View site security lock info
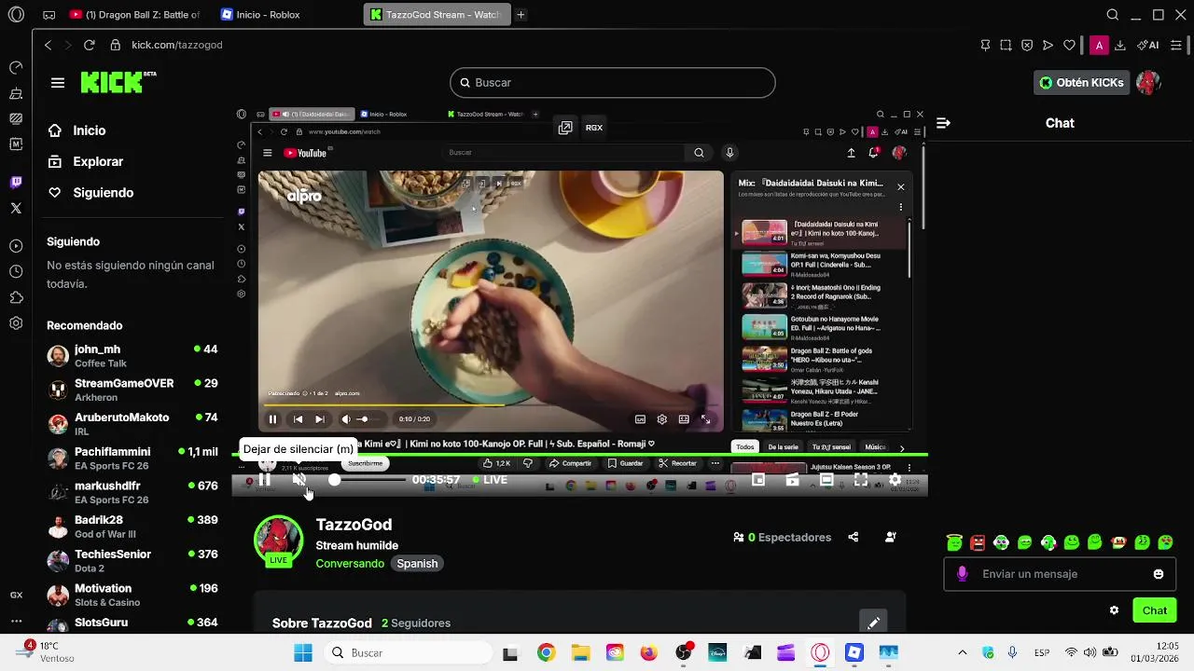This screenshot has height=671, width=1194. [116, 45]
